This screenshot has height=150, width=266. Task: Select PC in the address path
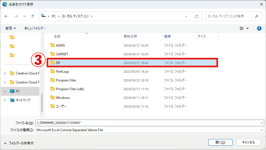click(x=54, y=16)
